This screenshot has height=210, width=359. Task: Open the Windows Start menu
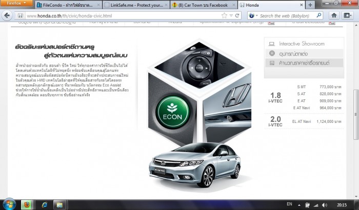click(9, 204)
